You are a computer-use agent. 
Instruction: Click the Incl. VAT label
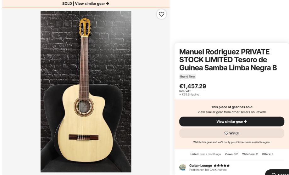tap(184, 91)
